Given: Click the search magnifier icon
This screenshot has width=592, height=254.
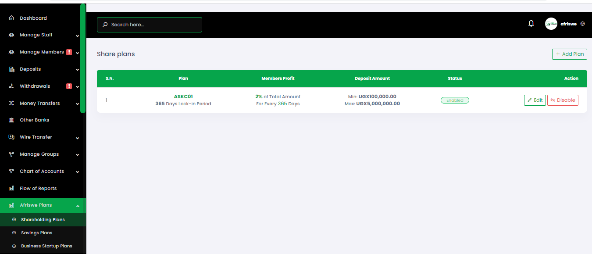Looking at the screenshot, I should tap(105, 25).
